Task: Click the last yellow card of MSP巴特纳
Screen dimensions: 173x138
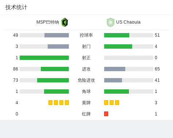Action: pyautogui.click(x=67, y=102)
